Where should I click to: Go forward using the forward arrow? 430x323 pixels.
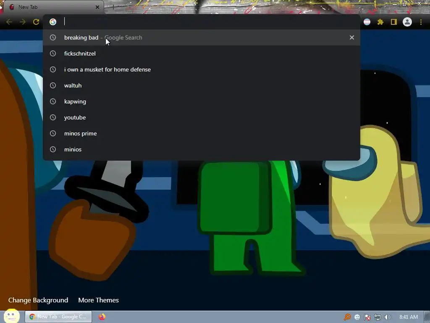(x=23, y=22)
